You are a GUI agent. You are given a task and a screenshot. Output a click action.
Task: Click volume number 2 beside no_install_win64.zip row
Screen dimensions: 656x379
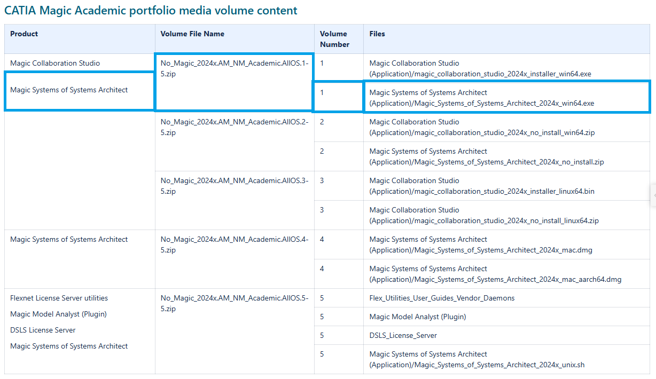[322, 122]
